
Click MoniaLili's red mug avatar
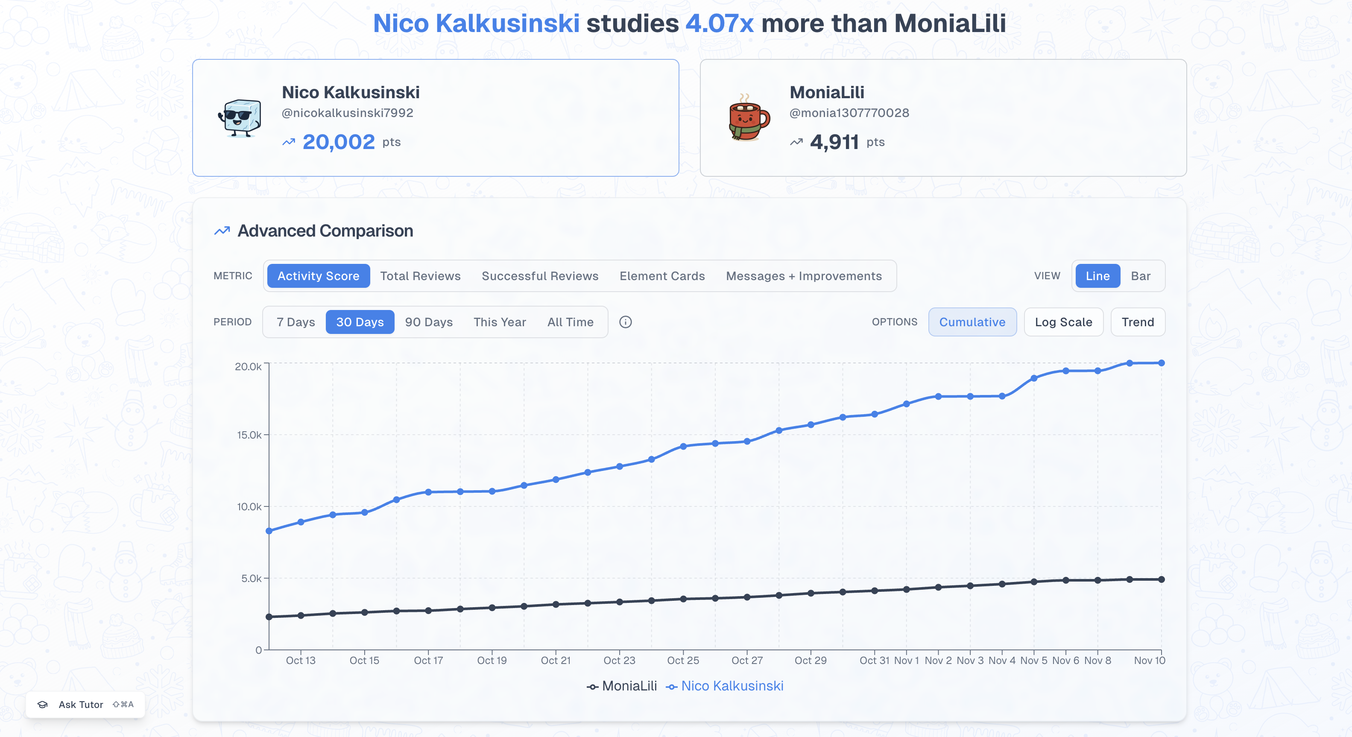749,117
